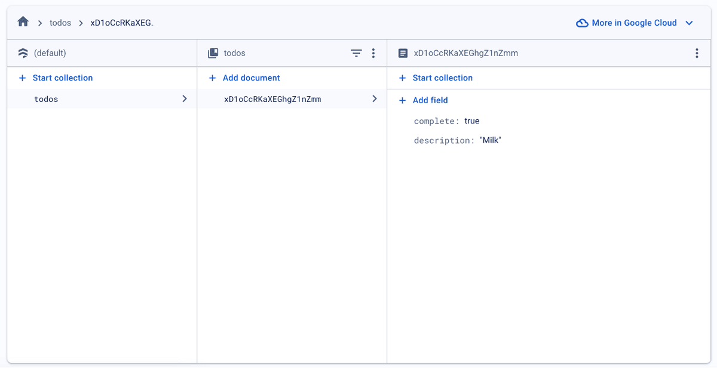This screenshot has width=717, height=368.
Task: Click the (default) database icon
Action: [23, 53]
